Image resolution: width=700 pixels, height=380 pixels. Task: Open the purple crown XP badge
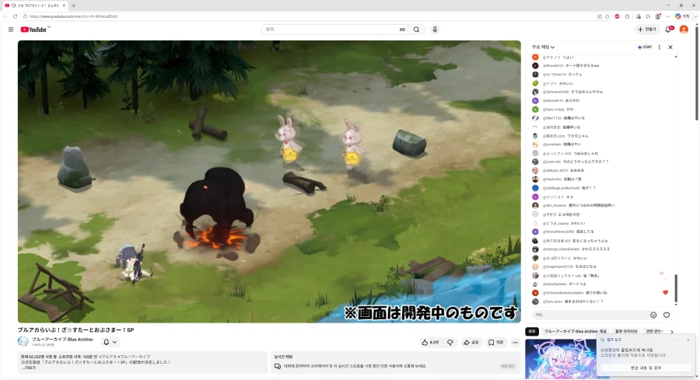coord(645,47)
